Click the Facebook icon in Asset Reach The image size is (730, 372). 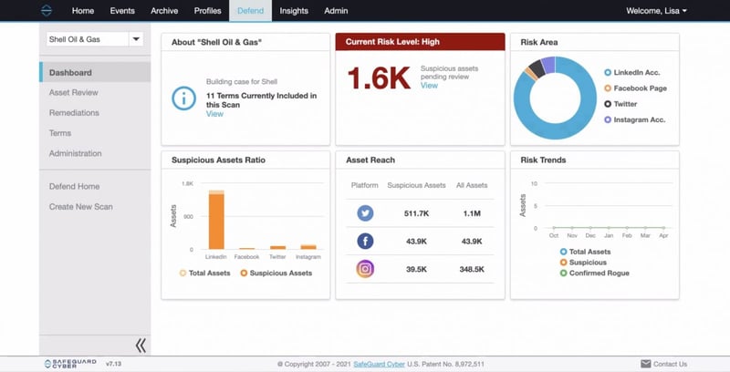(365, 241)
